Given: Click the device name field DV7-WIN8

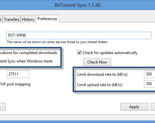Looking at the screenshot, I should pos(79,35).
